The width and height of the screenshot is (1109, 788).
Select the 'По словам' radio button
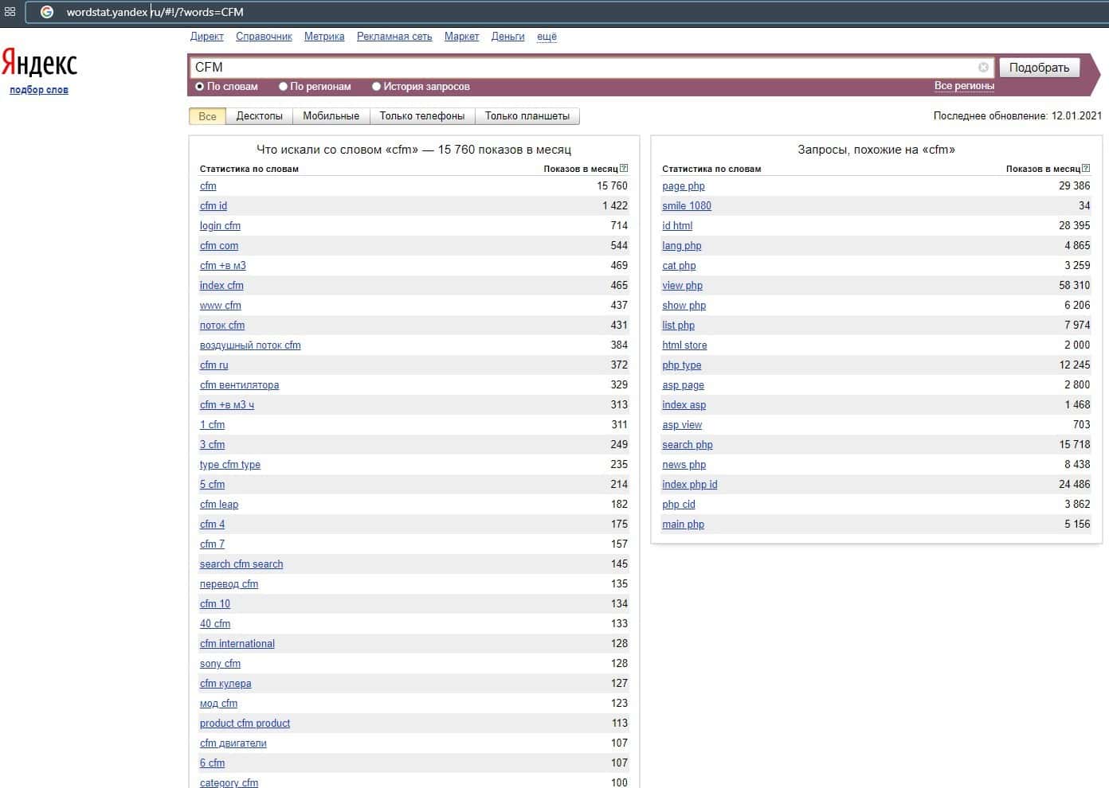point(200,87)
